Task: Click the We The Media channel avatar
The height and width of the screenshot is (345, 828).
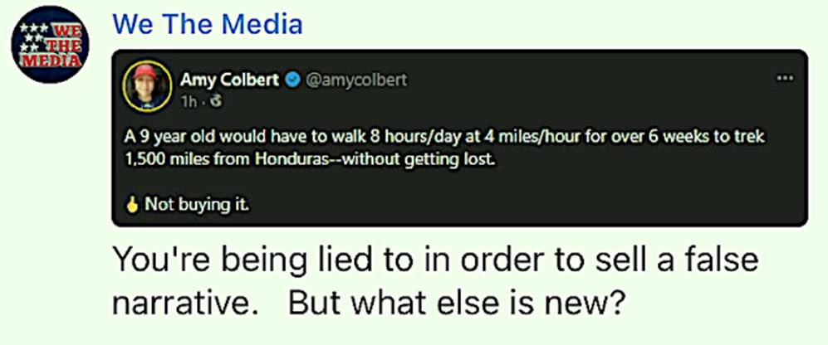Action: tap(50, 44)
